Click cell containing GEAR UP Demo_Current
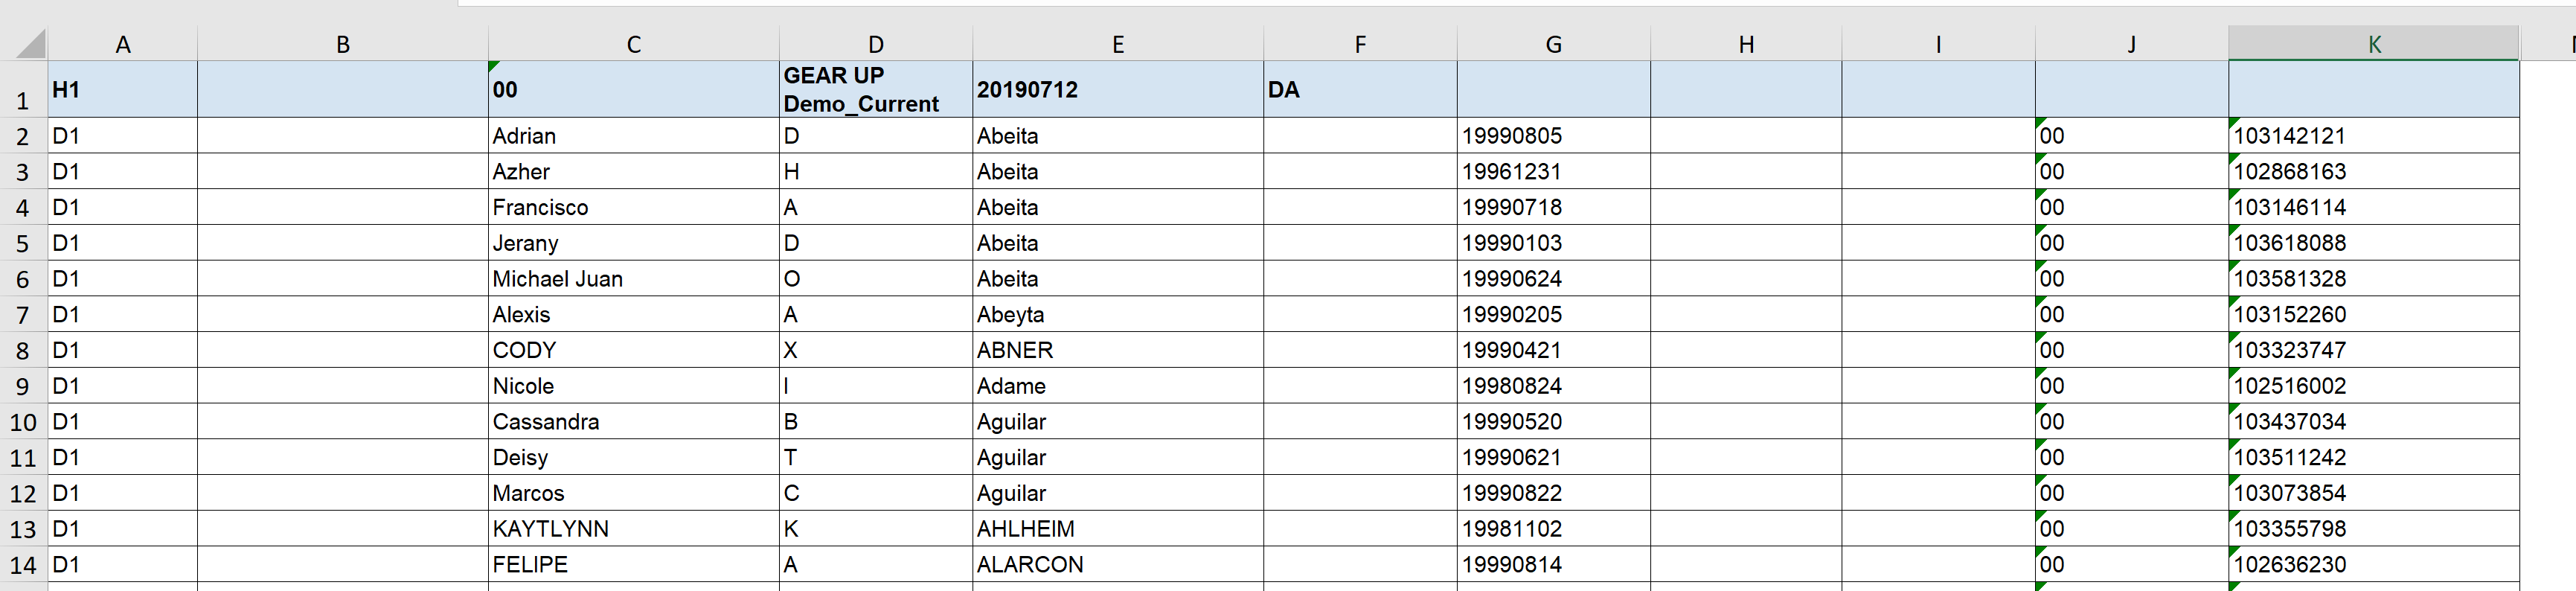Viewport: 2576px width, 591px height. 876,89
